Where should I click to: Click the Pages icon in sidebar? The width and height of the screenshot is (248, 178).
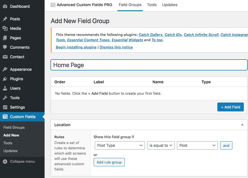(x=5, y=38)
